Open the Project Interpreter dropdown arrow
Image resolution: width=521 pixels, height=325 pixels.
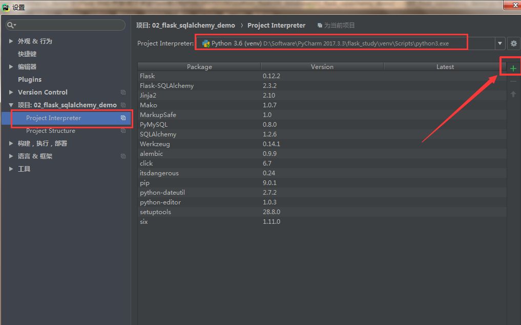499,43
